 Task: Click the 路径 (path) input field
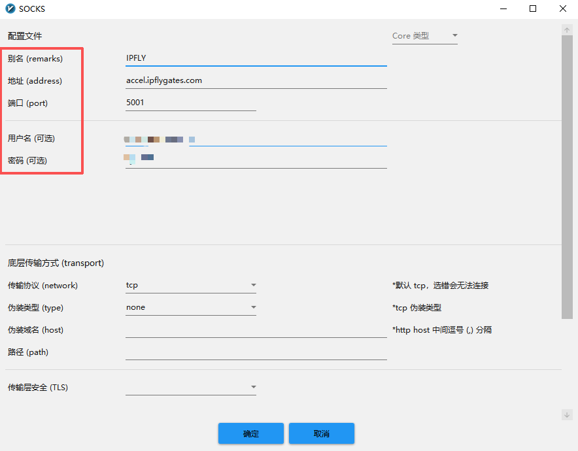point(256,353)
